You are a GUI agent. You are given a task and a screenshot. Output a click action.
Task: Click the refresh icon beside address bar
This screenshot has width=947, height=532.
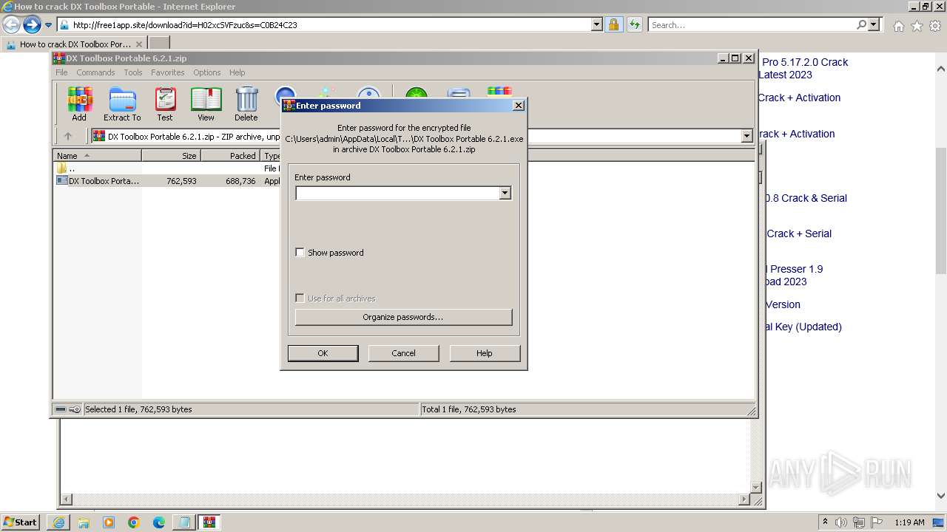click(634, 25)
